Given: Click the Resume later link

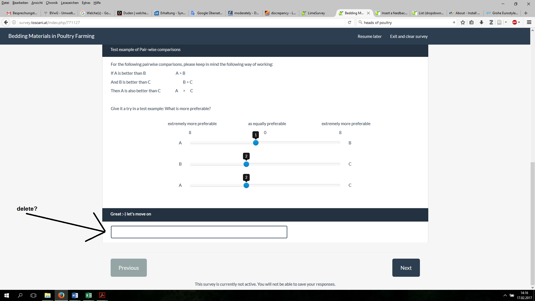Looking at the screenshot, I should click(369, 37).
